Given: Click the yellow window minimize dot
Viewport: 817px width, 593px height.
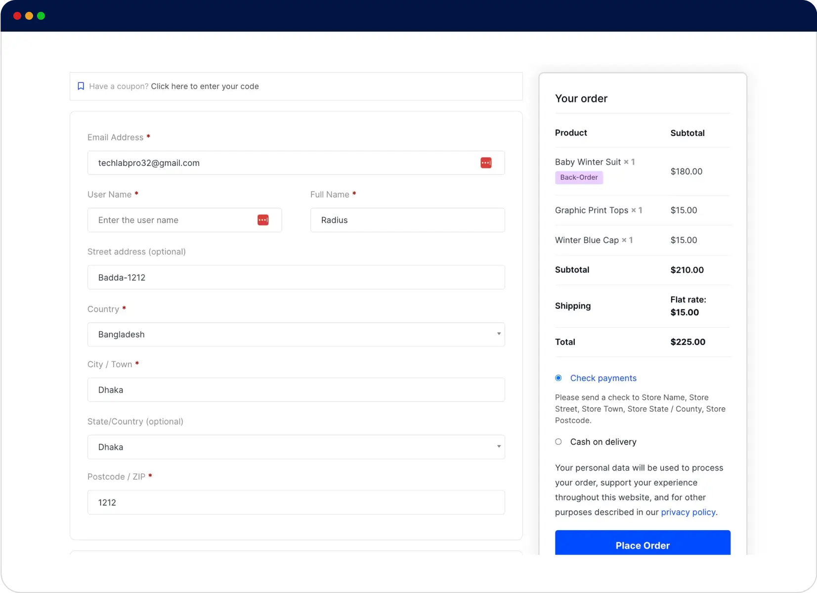Looking at the screenshot, I should pos(29,16).
